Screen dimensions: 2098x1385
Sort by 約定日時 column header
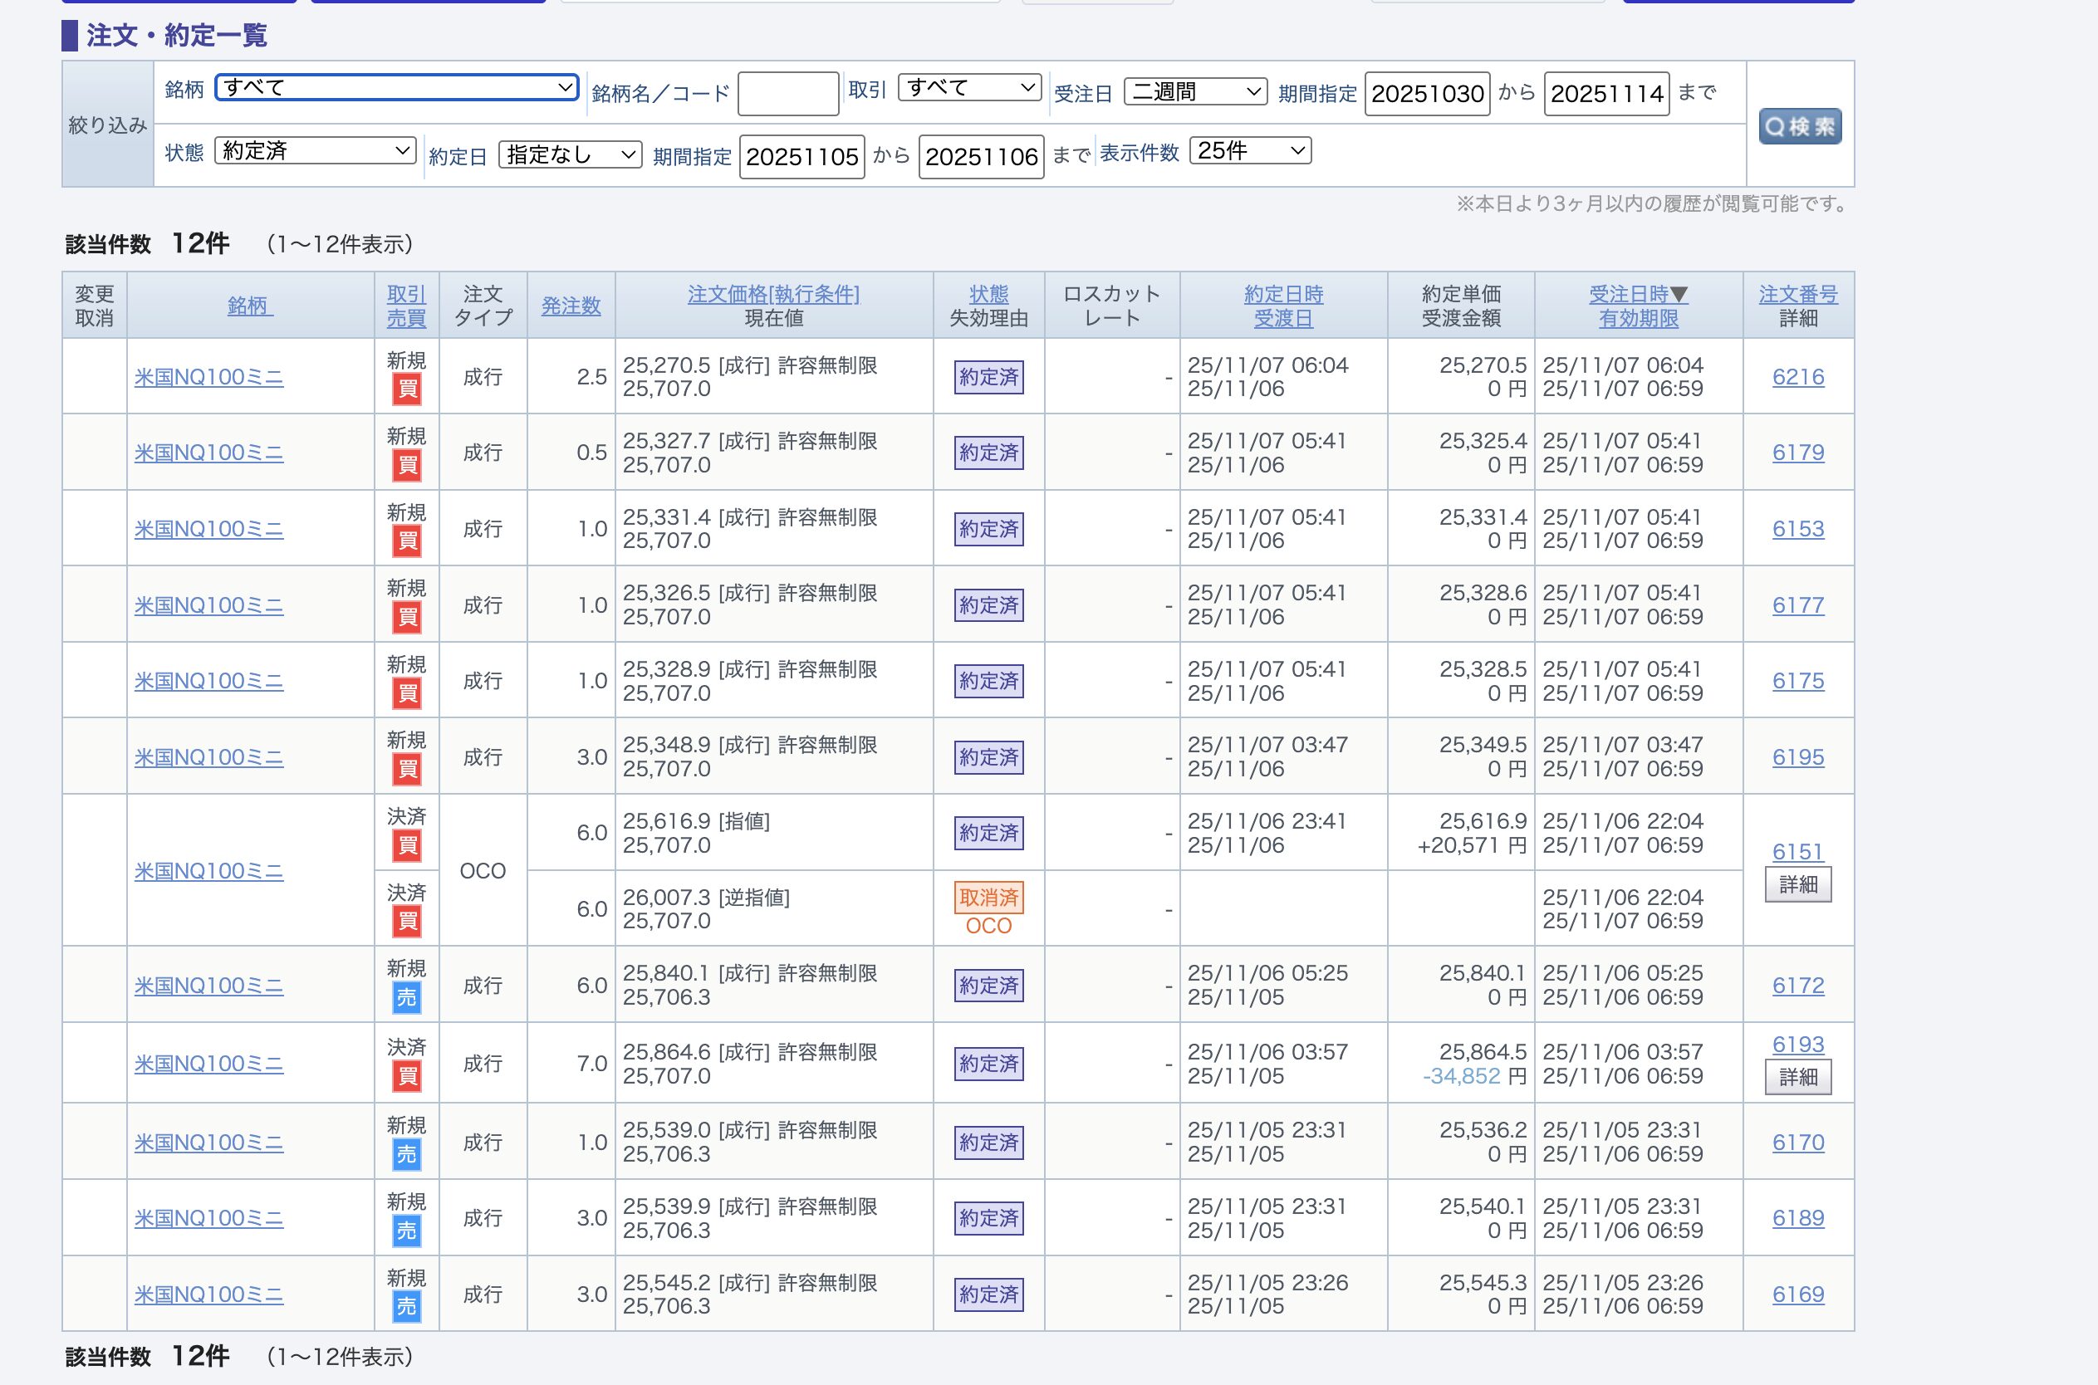point(1282,294)
